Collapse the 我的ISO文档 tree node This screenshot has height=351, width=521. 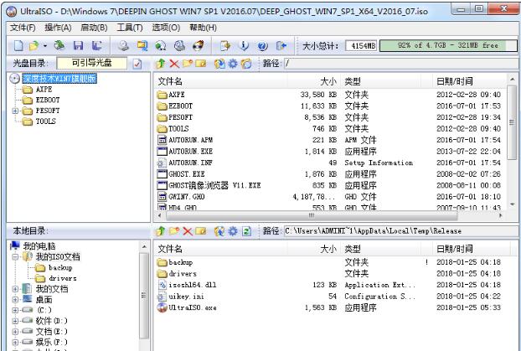15,256
